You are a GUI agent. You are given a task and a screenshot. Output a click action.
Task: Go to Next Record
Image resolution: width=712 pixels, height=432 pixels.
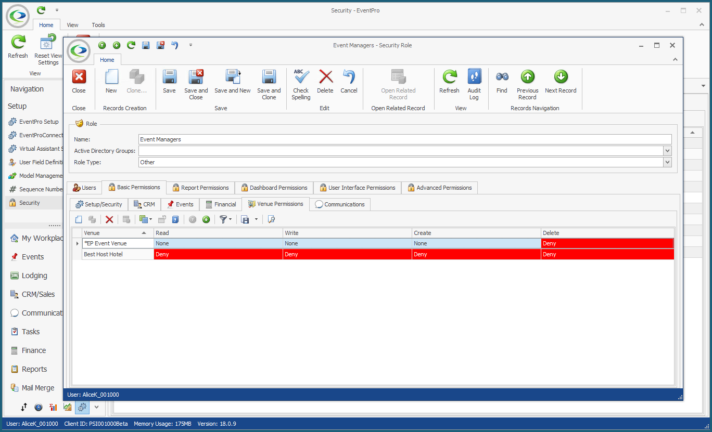click(561, 82)
